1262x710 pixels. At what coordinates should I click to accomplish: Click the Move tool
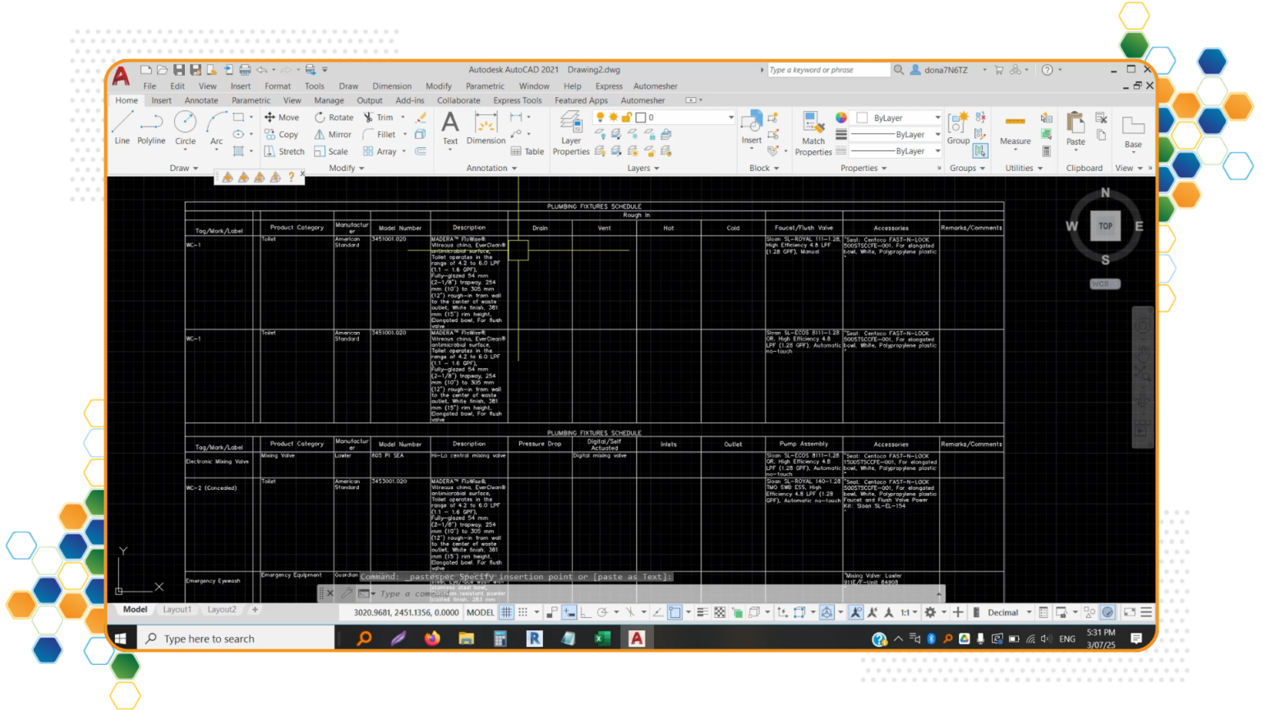pos(282,118)
